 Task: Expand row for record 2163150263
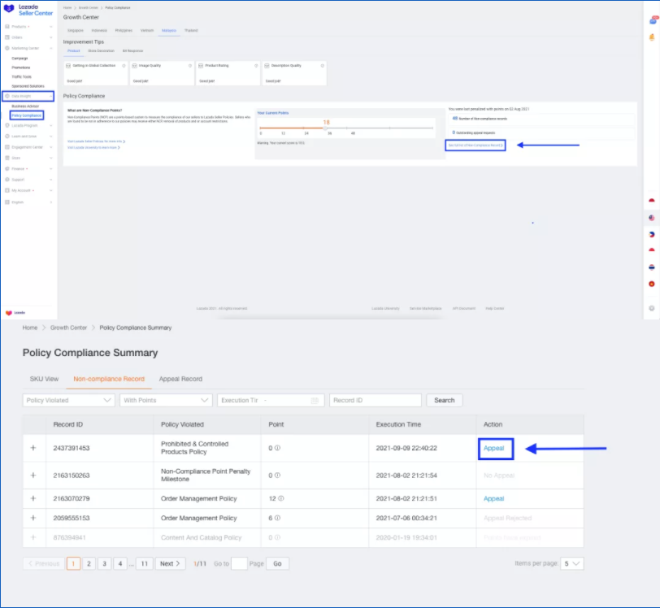click(33, 475)
